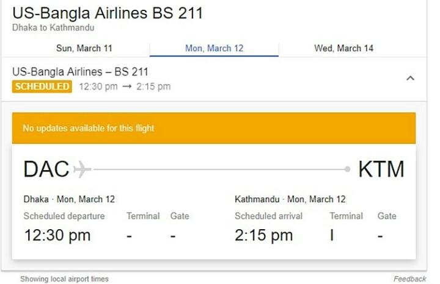Image resolution: width=440 pixels, height=284 pixels.
Task: Click the 12:30 pm scheduled departure time
Action: point(57,235)
